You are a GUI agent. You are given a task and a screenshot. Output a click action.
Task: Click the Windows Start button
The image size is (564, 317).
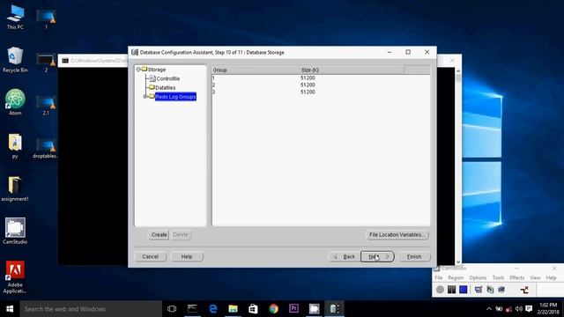[10, 309]
